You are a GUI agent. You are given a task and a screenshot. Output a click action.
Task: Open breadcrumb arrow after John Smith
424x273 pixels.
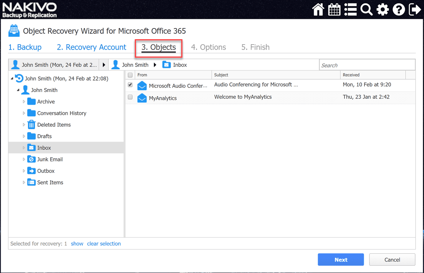[x=155, y=65]
